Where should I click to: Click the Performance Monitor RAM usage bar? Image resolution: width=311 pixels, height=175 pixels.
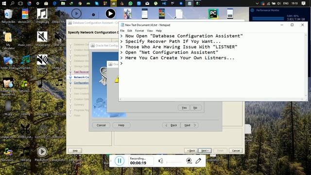point(268,18)
